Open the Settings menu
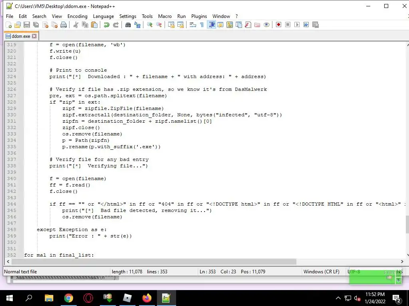 coord(128,16)
